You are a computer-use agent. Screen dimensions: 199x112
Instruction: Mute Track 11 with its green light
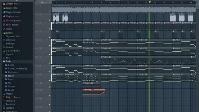coord(49,96)
